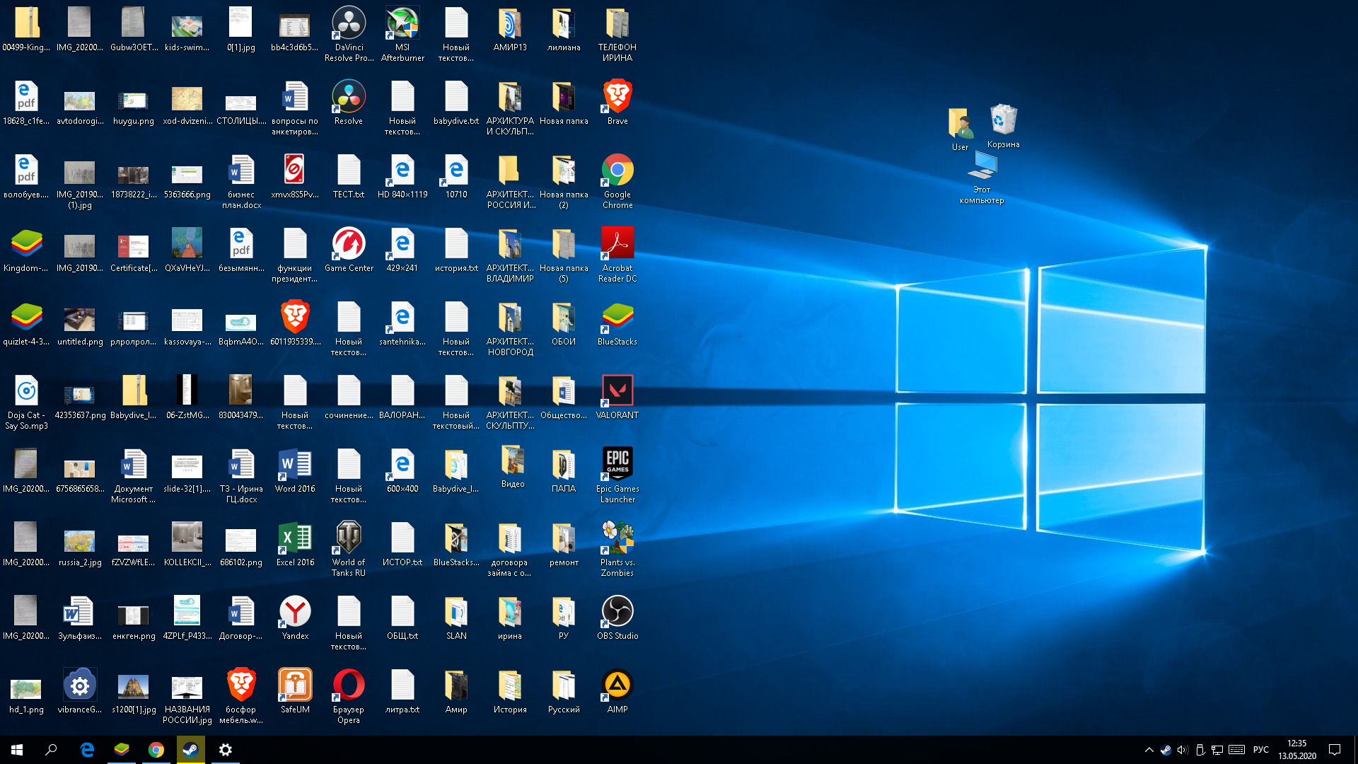
Task: Open search bar in taskbar
Action: (50, 749)
